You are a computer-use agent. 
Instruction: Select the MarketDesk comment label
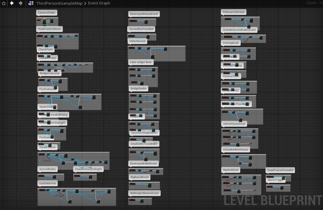pos(231,170)
